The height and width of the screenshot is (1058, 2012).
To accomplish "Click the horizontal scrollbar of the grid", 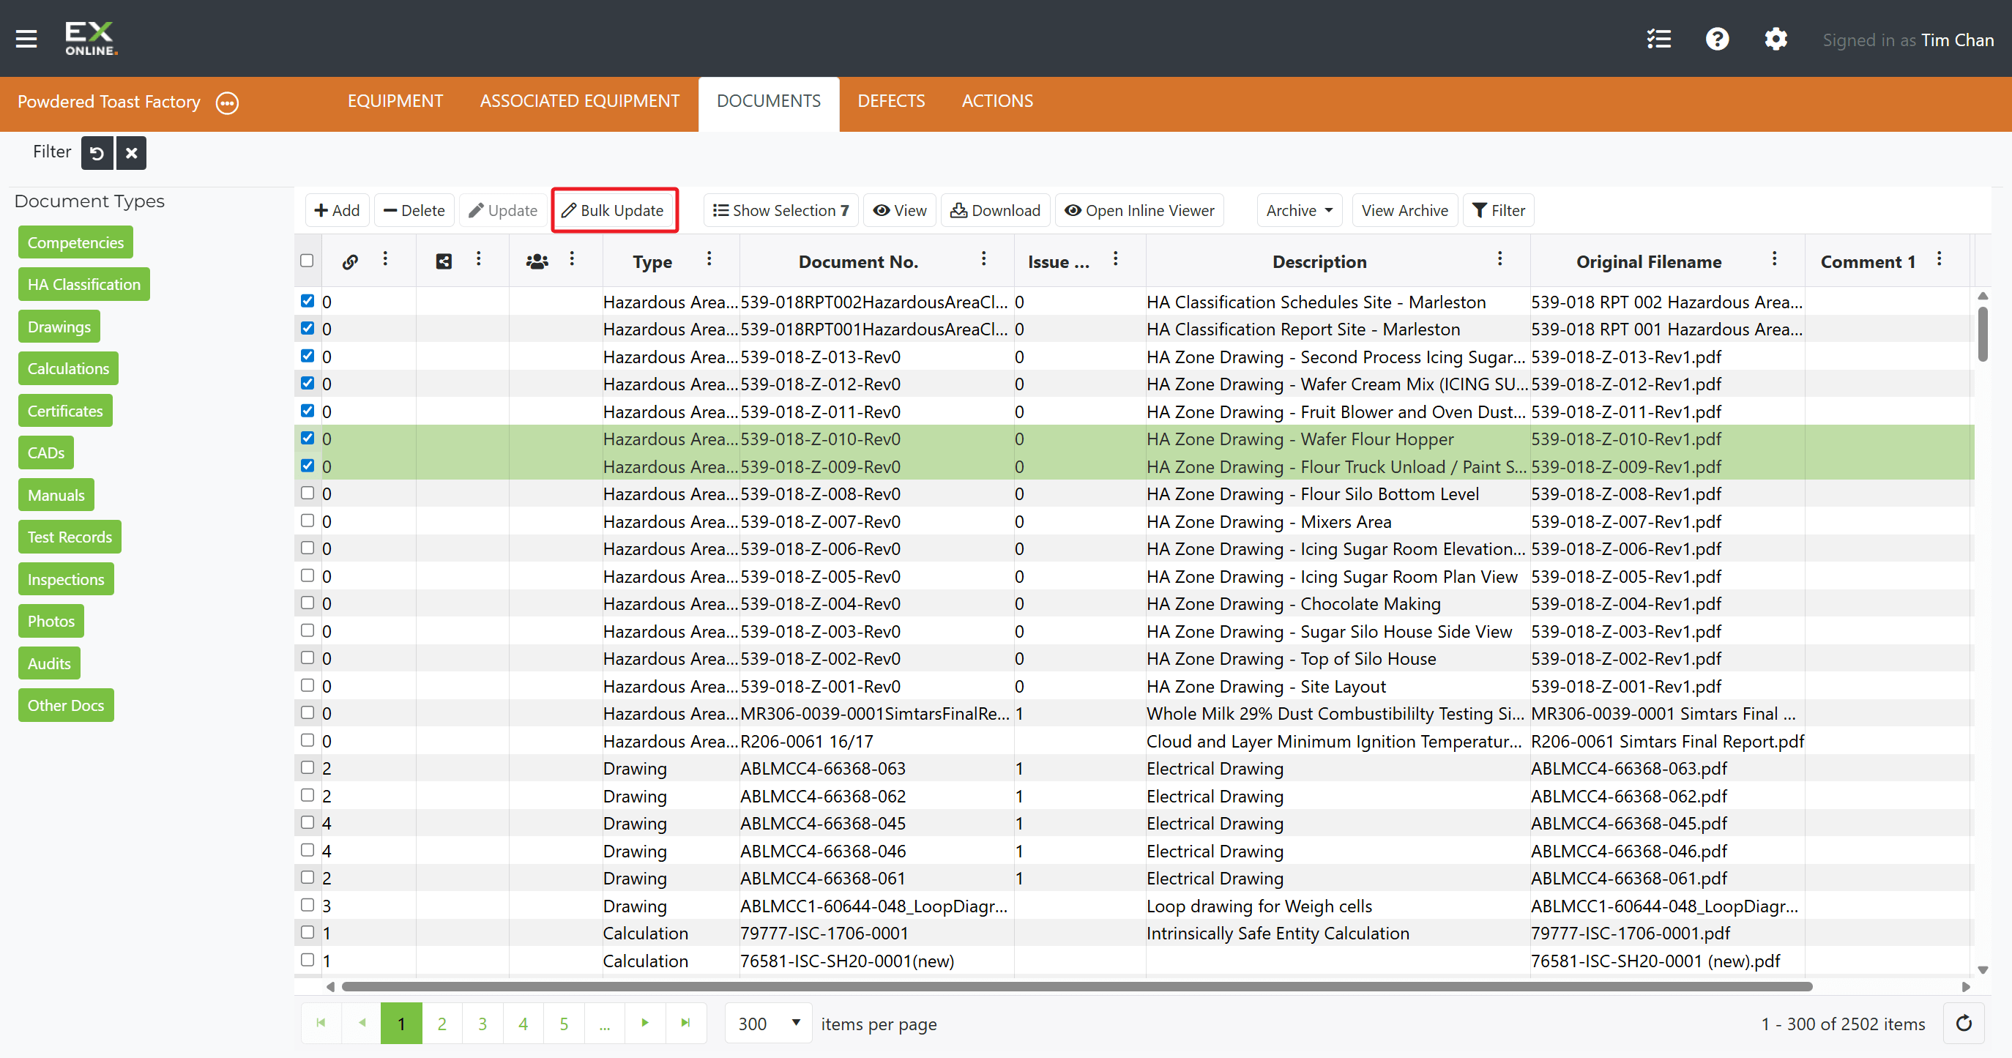I will click(x=1076, y=987).
